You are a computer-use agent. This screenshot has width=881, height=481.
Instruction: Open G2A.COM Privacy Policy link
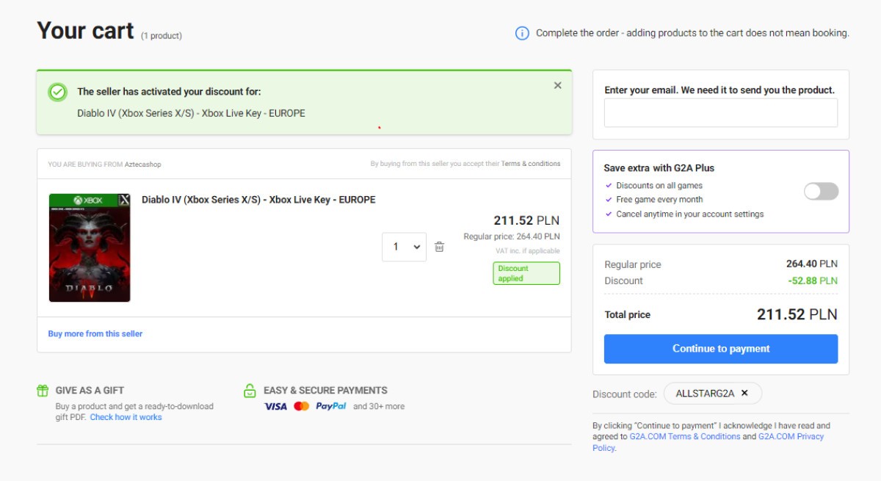coord(708,442)
